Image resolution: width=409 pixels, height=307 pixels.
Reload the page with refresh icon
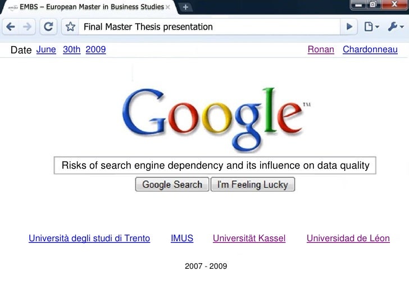(48, 26)
